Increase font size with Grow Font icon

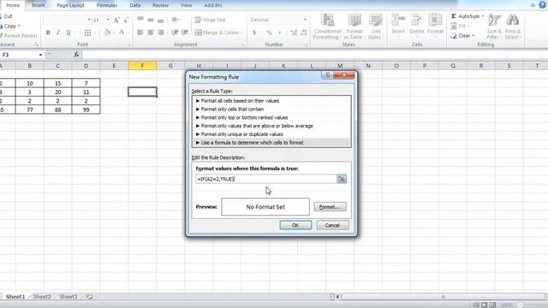116,21
